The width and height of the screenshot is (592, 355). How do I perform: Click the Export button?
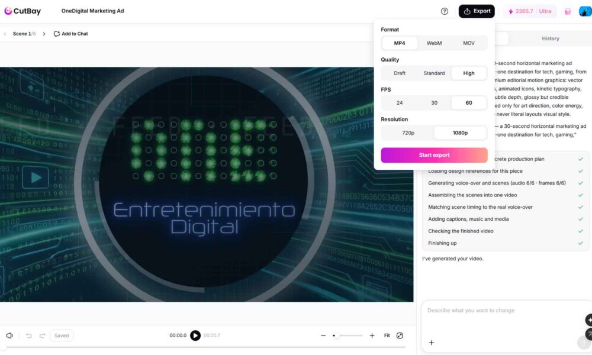pyautogui.click(x=477, y=11)
